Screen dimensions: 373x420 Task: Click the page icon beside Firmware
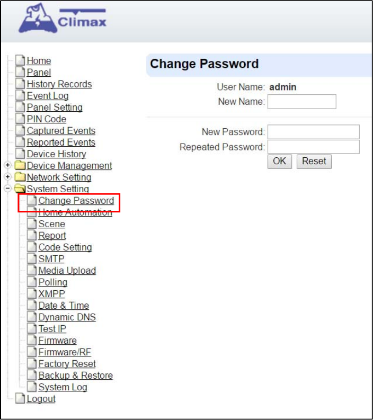point(32,340)
